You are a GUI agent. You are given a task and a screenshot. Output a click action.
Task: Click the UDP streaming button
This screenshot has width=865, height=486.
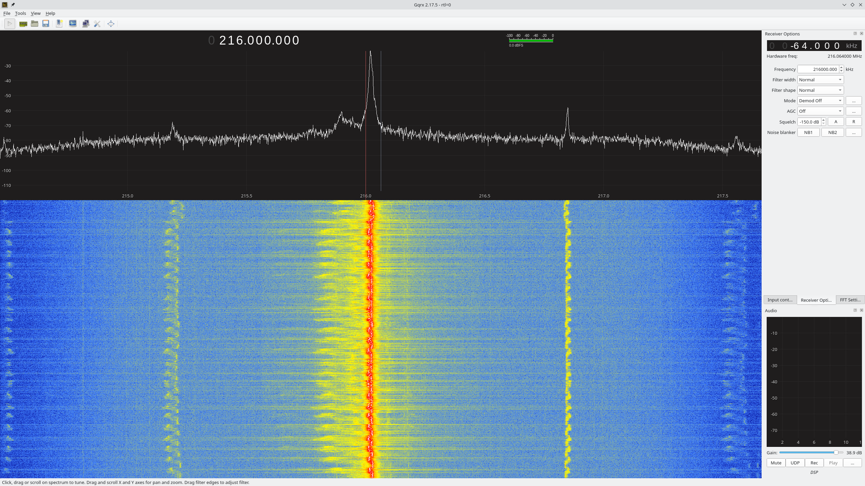[795, 463]
